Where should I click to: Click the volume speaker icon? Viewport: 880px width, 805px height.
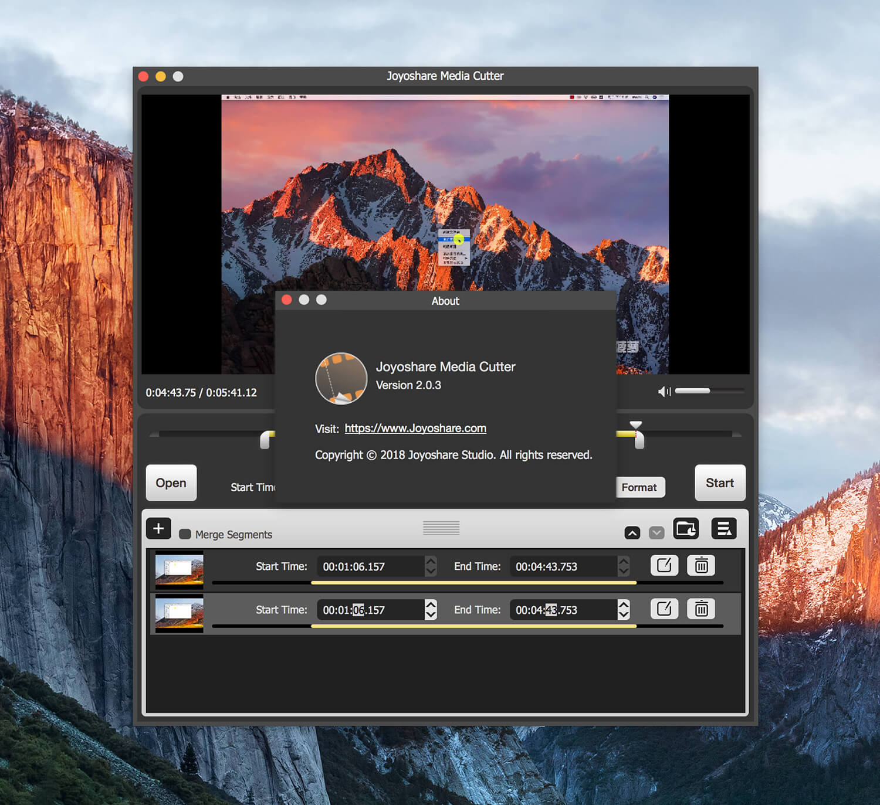[664, 391]
